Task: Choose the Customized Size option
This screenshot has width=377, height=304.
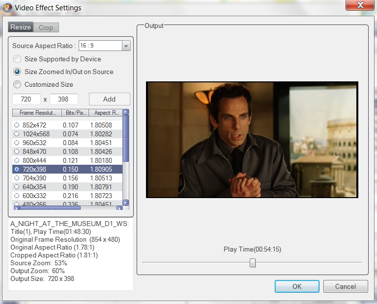Action: (x=18, y=84)
